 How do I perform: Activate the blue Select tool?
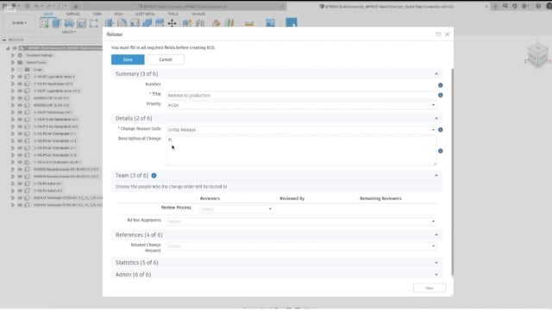[292, 22]
